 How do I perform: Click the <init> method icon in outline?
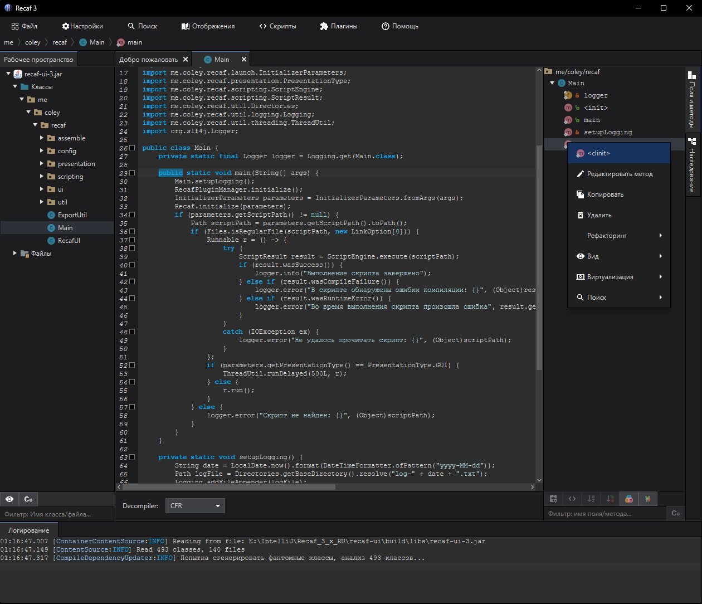point(568,108)
